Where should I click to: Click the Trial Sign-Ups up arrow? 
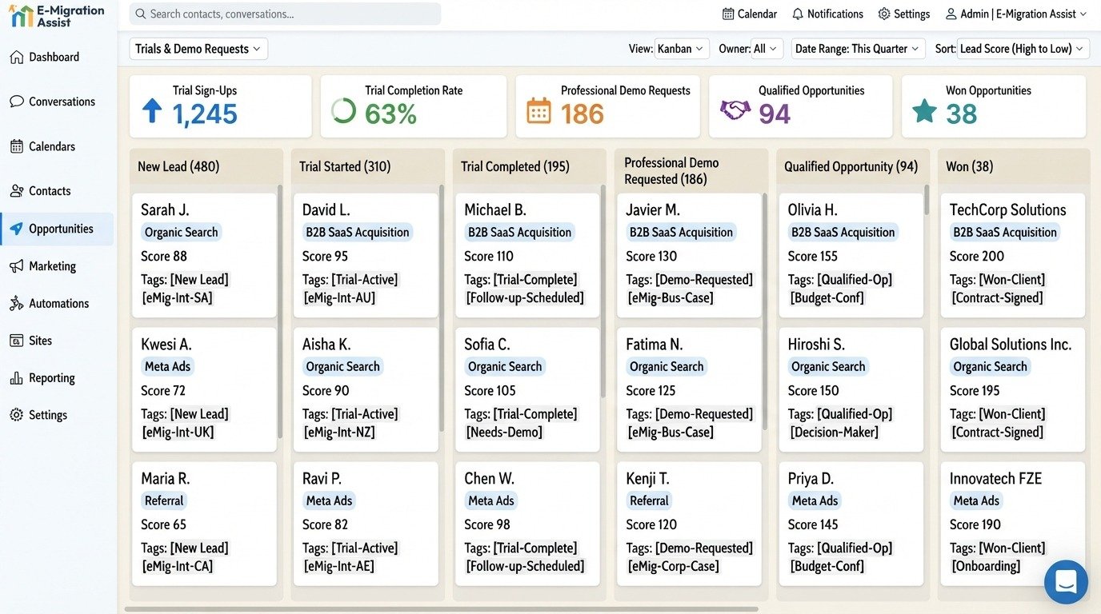(x=152, y=110)
